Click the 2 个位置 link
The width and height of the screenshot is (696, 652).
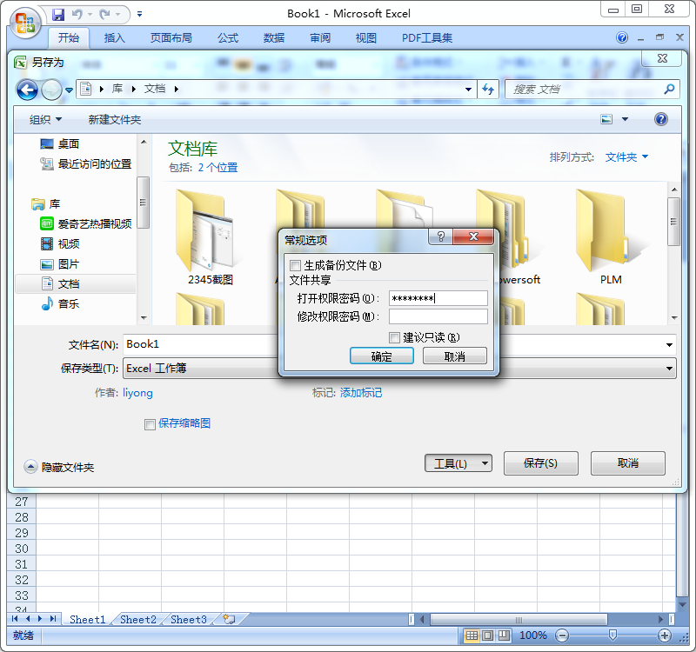pos(217,168)
